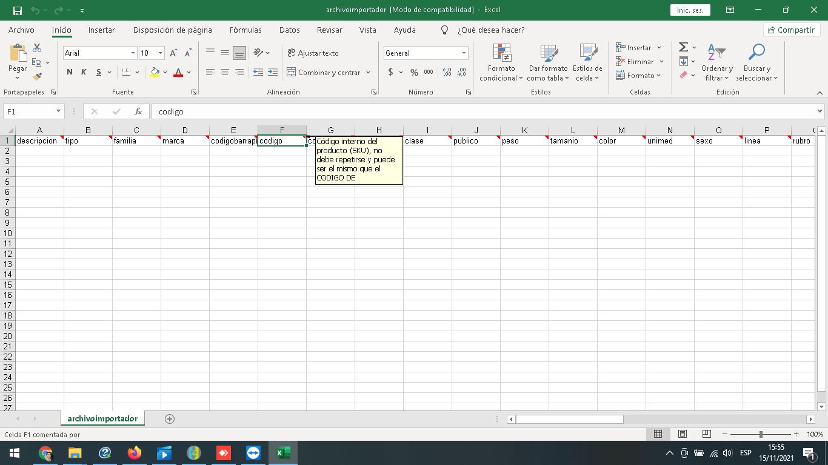Image resolution: width=828 pixels, height=465 pixels.
Task: Click the red font color swatch
Action: [x=178, y=72]
